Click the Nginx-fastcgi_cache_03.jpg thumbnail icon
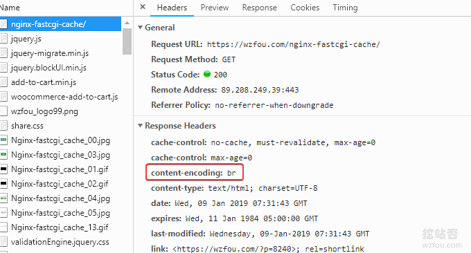 tap(3, 155)
